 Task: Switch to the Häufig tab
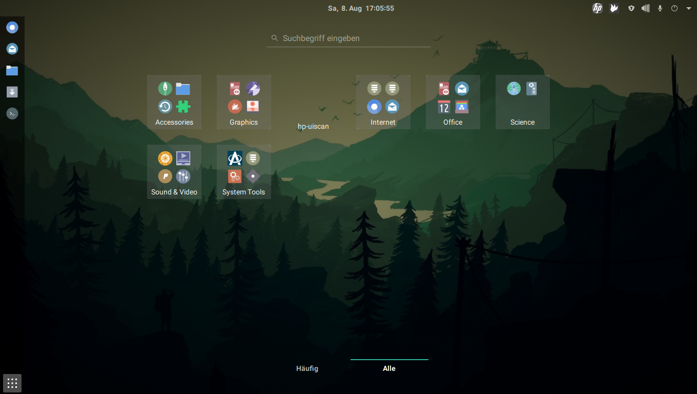pos(307,368)
